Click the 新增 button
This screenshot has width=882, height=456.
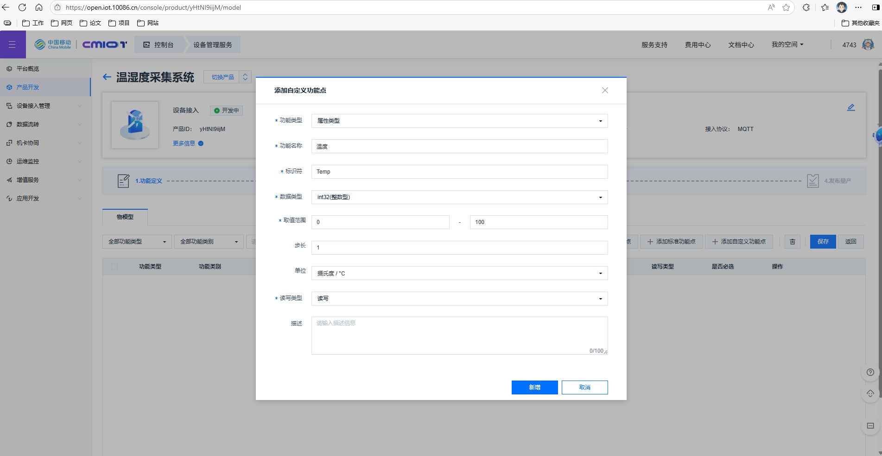(x=534, y=387)
